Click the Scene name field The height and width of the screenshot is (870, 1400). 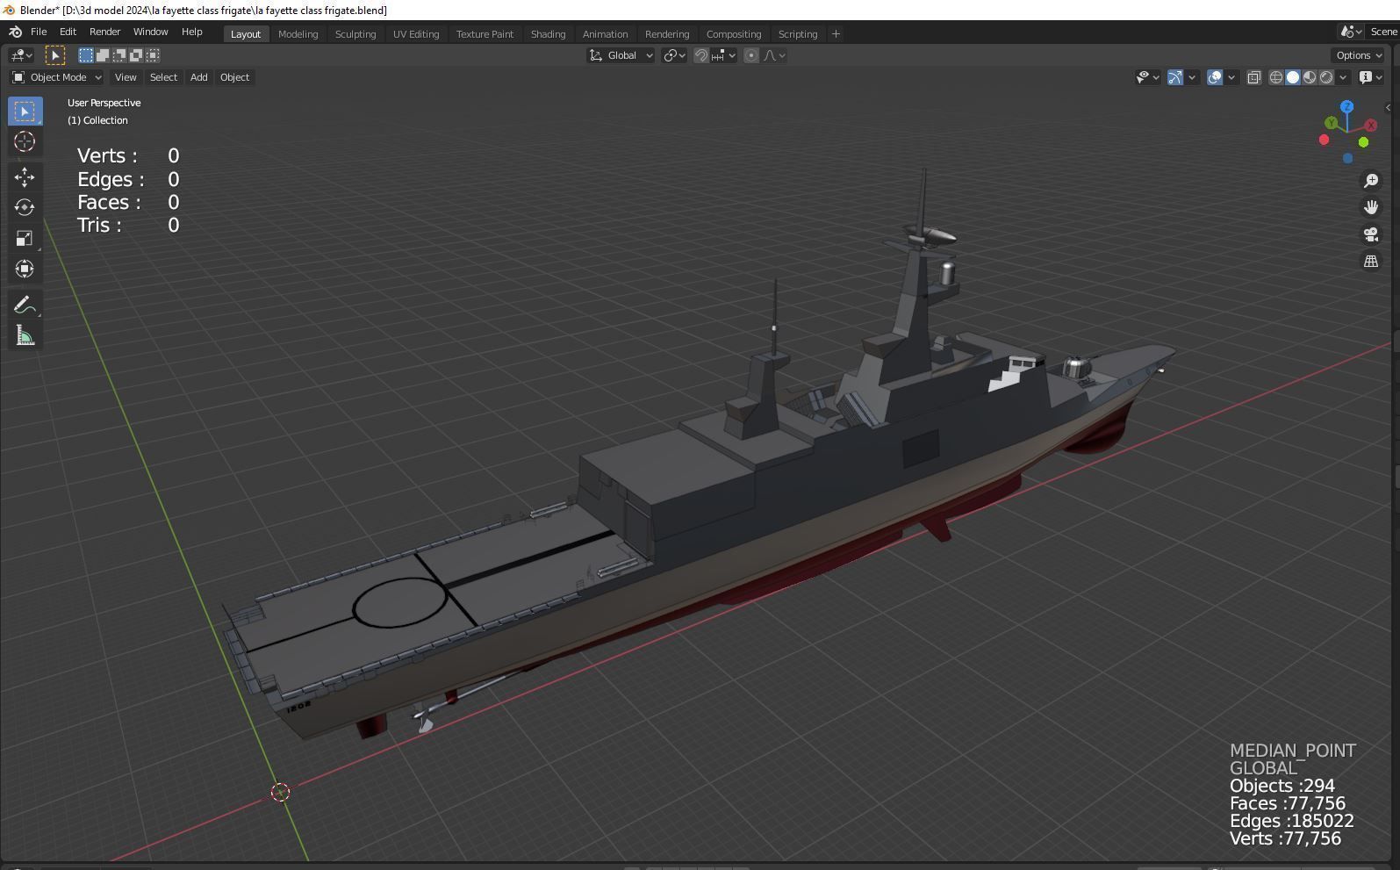tap(1383, 32)
